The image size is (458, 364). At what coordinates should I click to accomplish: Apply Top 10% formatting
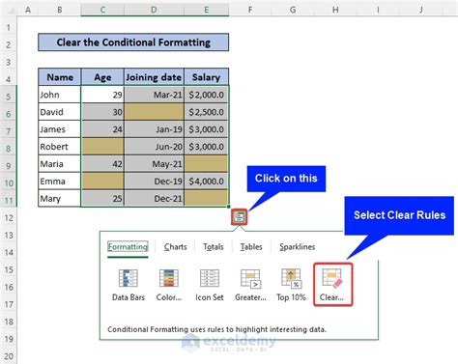291,285
